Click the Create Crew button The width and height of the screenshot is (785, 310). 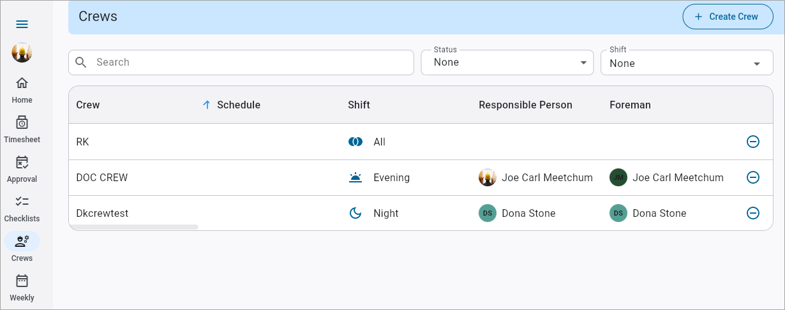point(728,17)
